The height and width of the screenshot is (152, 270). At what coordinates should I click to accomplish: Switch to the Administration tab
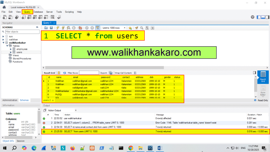(x=10, y=100)
